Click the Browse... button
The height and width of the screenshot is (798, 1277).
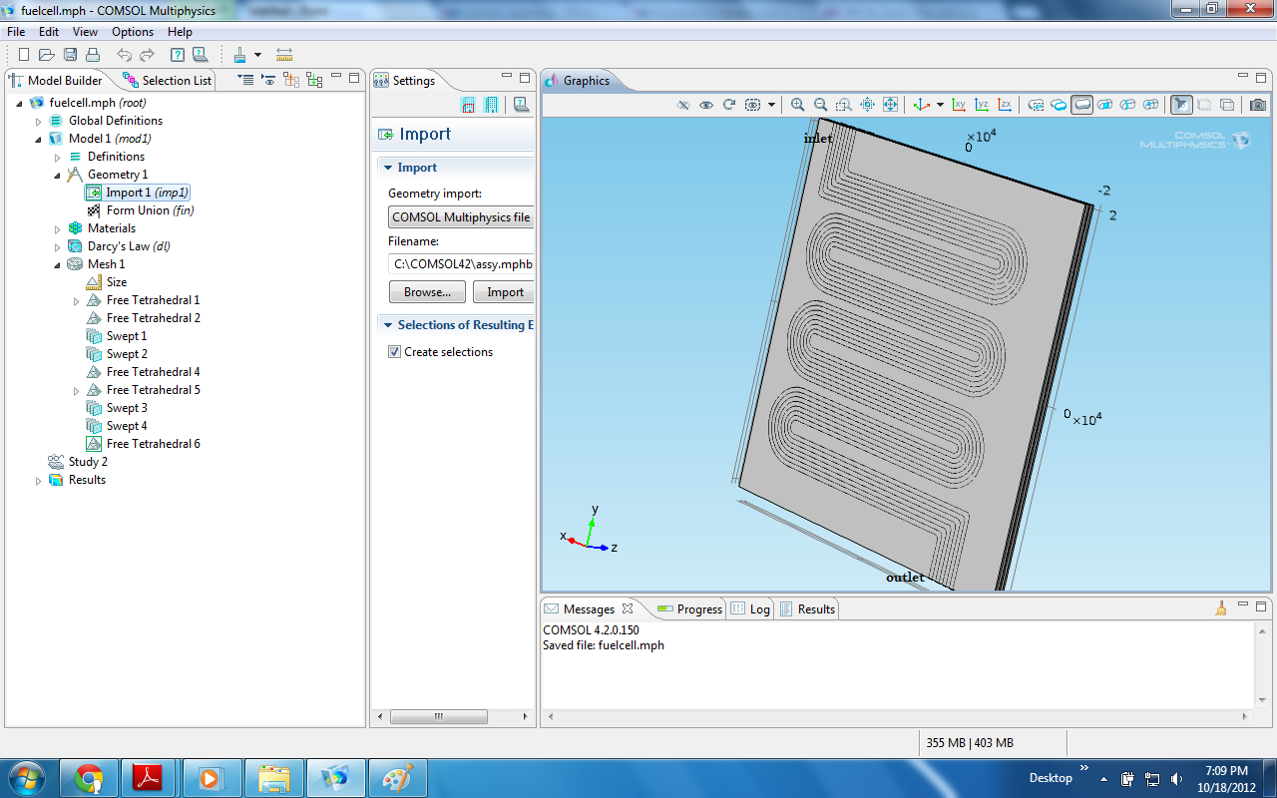click(x=427, y=292)
